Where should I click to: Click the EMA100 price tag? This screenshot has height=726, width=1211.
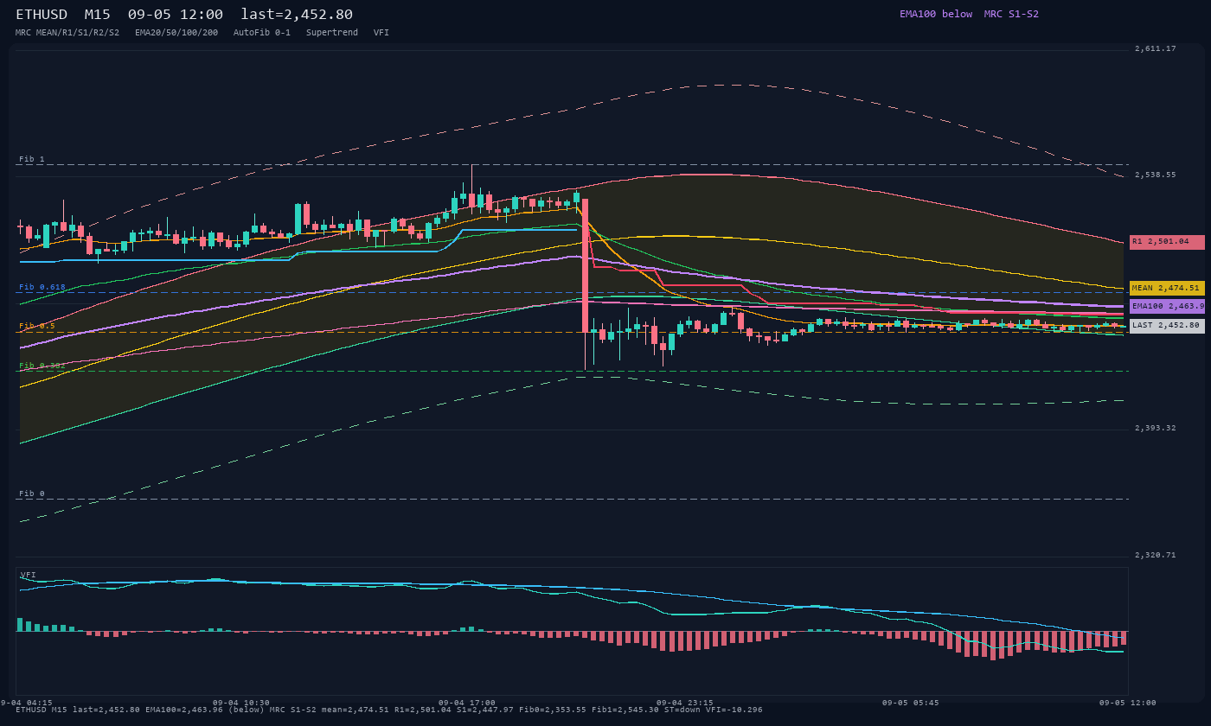[x=1167, y=306]
